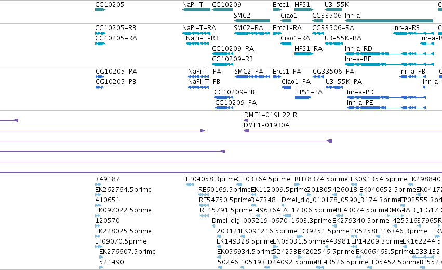Click the CG10205-PB protein label
This screenshot has width=442, height=270.
click(116, 82)
